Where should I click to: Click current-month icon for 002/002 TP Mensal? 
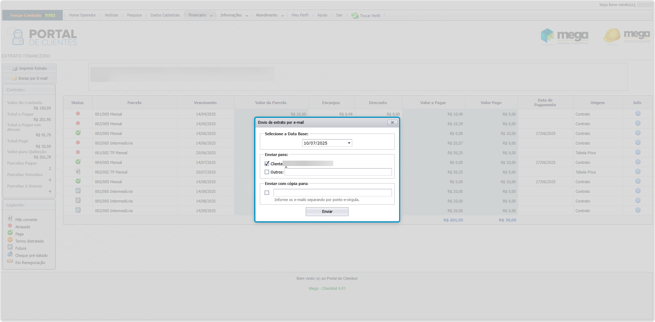coord(78,171)
